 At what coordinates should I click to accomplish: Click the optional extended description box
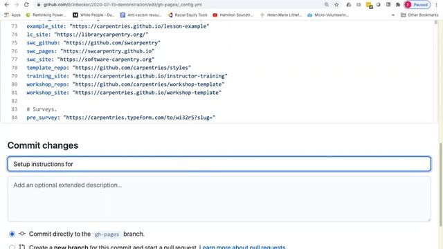pos(219,199)
